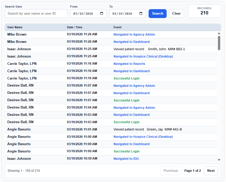
Task: Open Mike Brown's Navigated to Agency Admin event
Action: tap(134, 35)
